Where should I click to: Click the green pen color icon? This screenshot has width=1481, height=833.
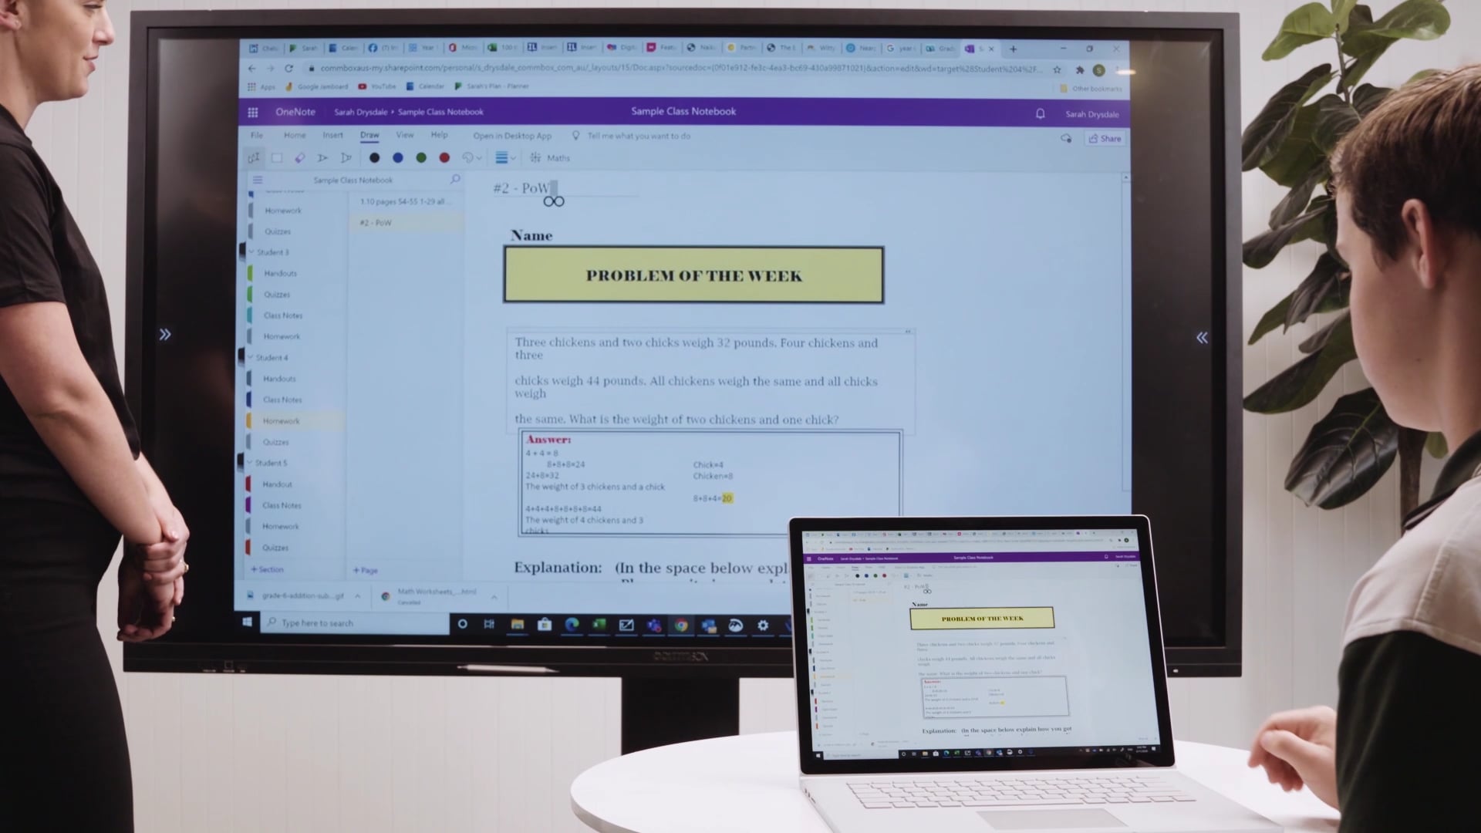tap(421, 157)
